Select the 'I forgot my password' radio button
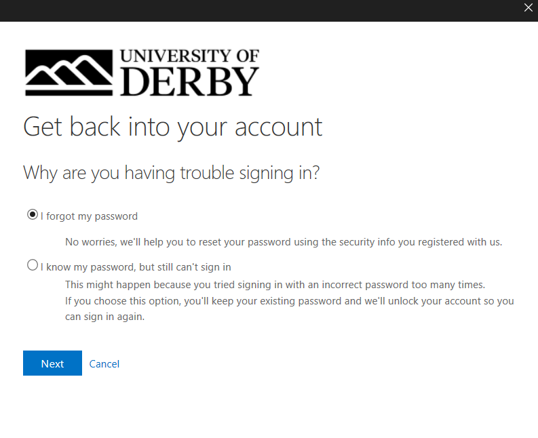This screenshot has width=538, height=438. 33,215
